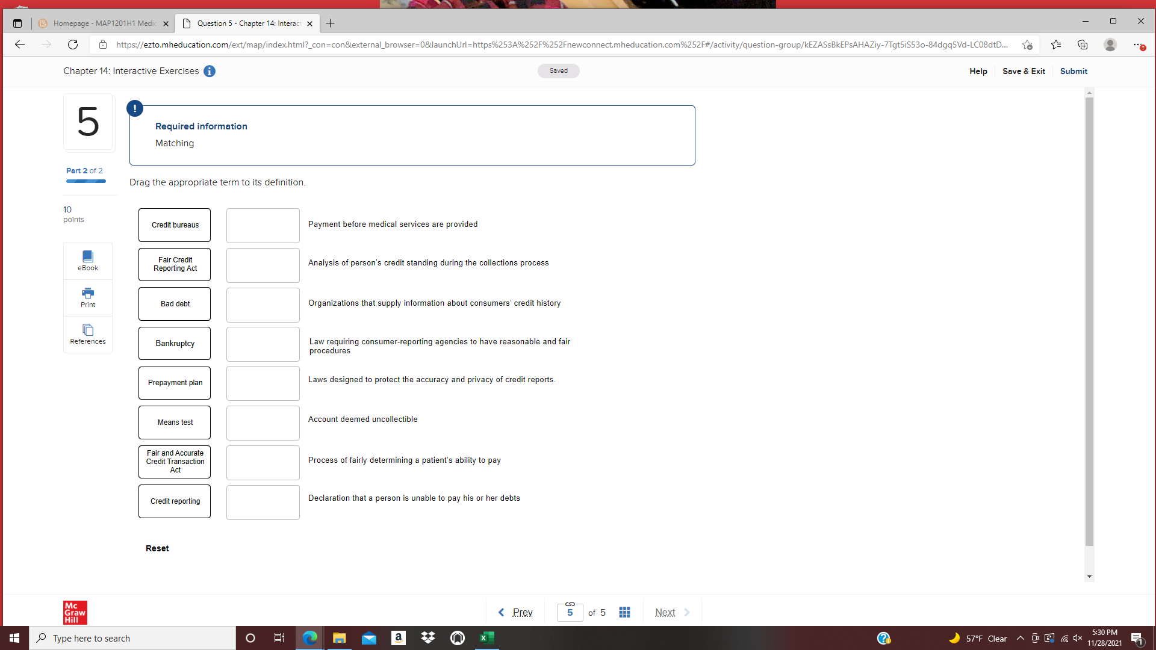This screenshot has width=1156, height=650.
Task: Expand hidden system tray icons
Action: coord(1020,638)
